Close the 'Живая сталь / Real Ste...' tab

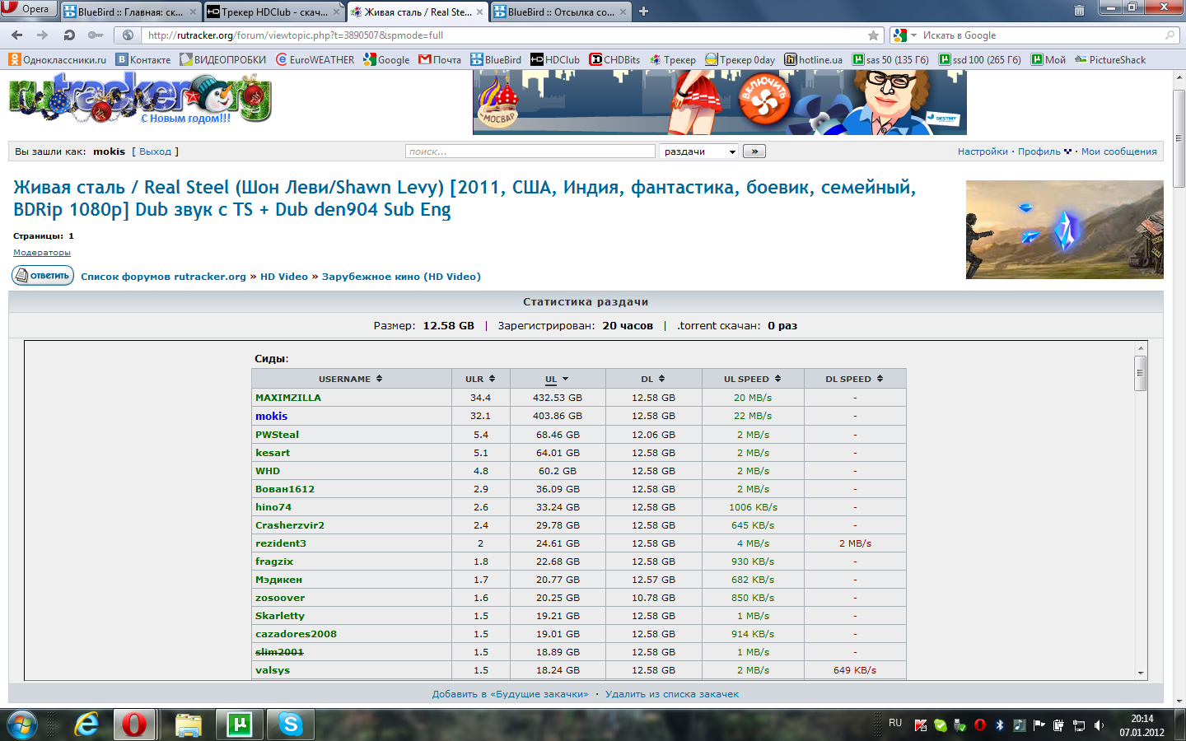(479, 12)
